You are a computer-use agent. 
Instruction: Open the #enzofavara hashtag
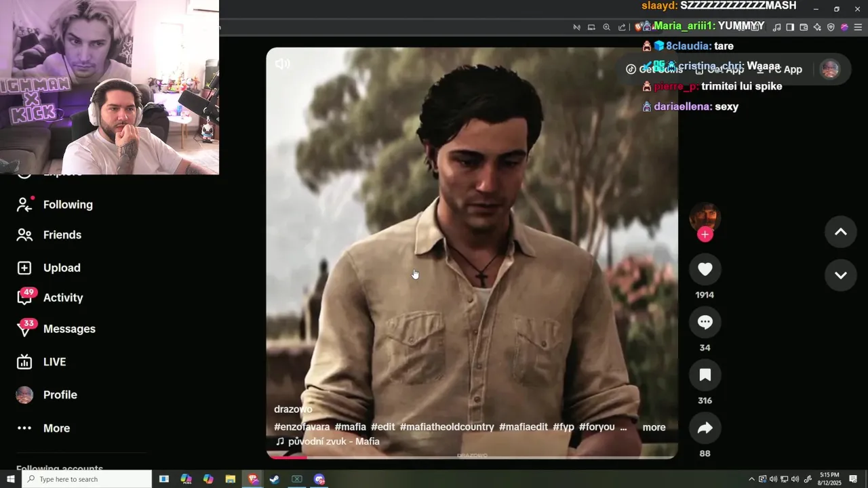[x=302, y=427]
